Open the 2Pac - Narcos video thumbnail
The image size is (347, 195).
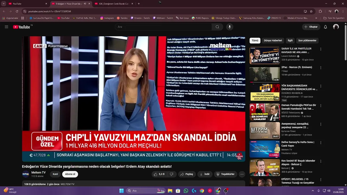(265, 74)
